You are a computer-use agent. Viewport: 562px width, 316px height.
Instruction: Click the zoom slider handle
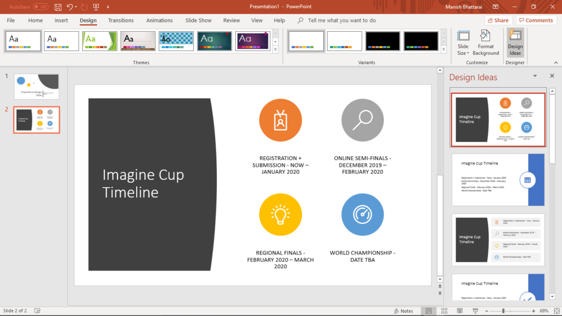click(503, 311)
